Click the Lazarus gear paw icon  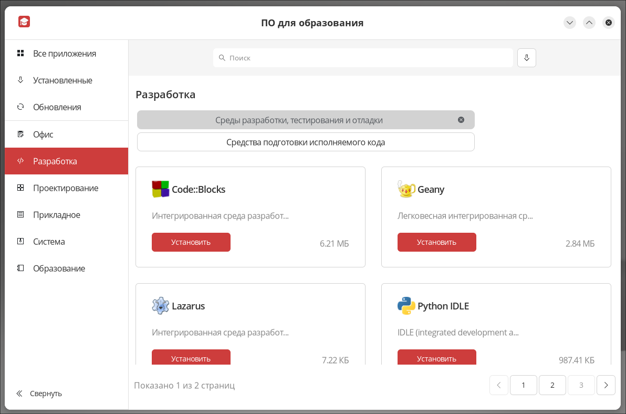point(161,306)
